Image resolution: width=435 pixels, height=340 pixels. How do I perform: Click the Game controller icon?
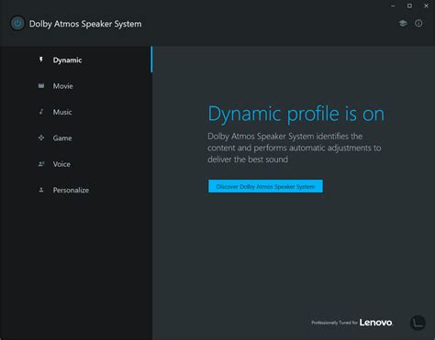pyautogui.click(x=41, y=137)
